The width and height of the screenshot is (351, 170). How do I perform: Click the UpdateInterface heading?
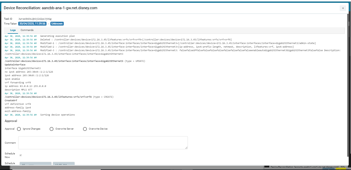[x=15, y=65]
